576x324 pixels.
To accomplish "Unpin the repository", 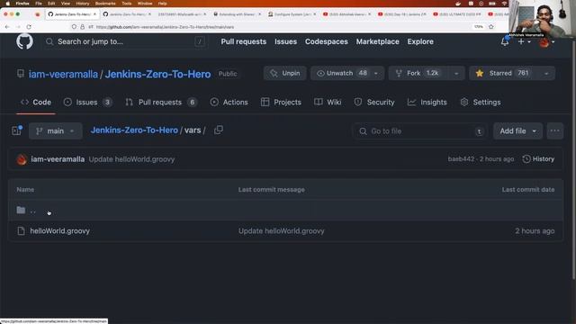I will click(x=285, y=73).
